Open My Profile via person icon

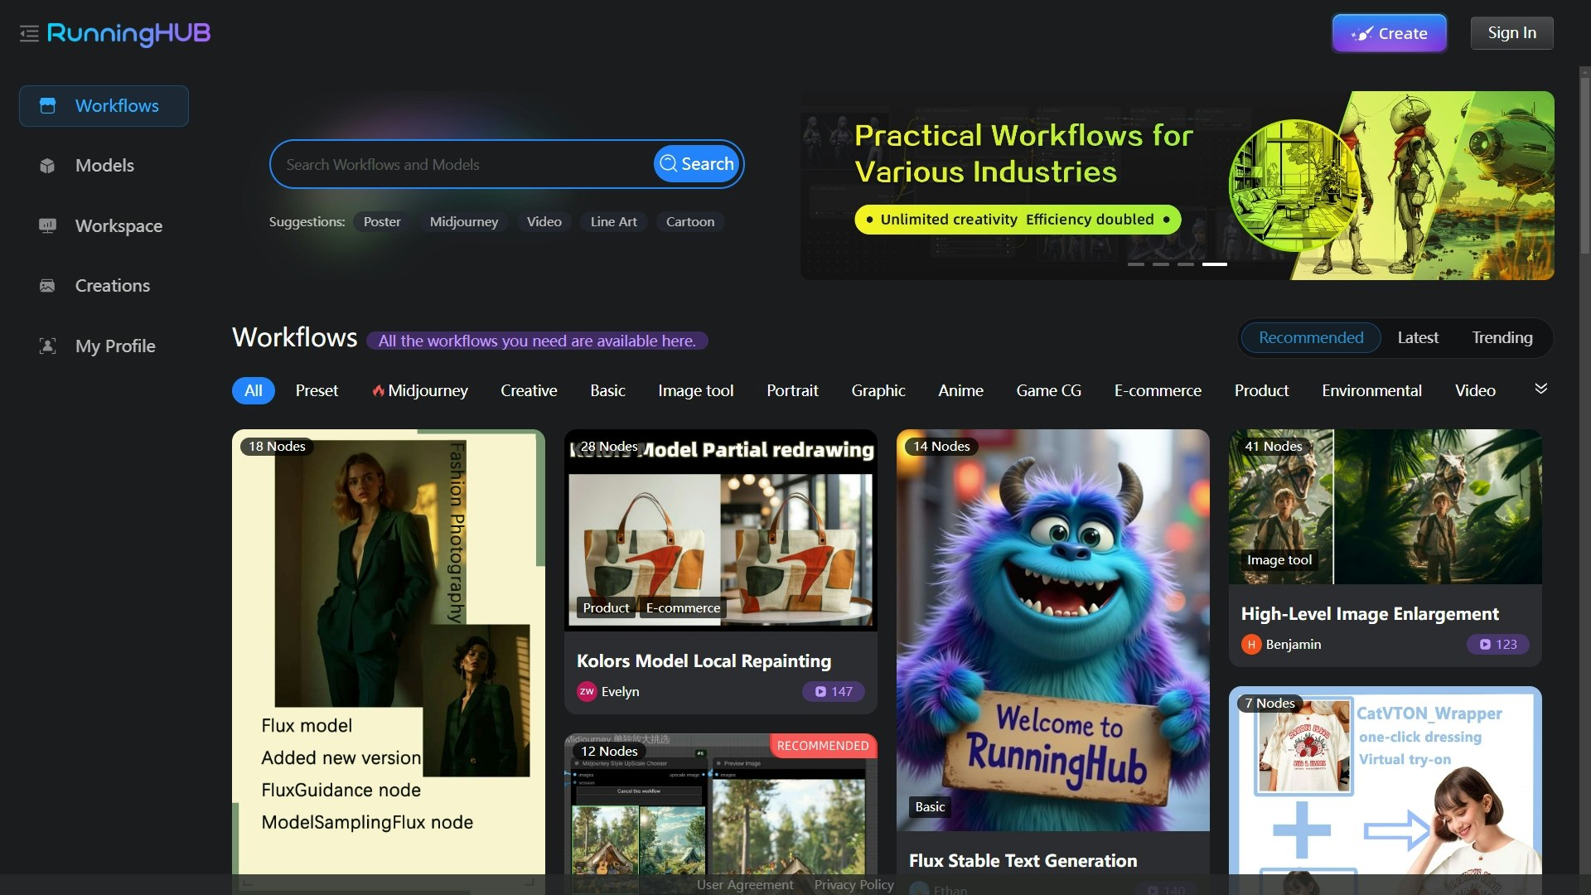coord(47,346)
